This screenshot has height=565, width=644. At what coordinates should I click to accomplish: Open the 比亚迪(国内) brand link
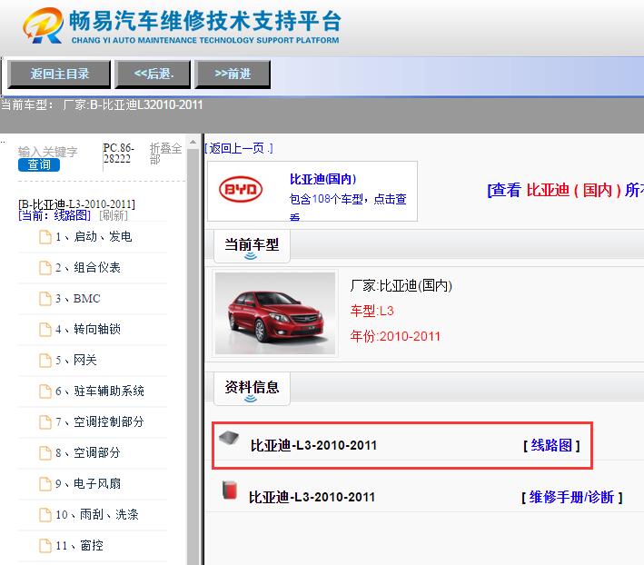[x=322, y=179]
